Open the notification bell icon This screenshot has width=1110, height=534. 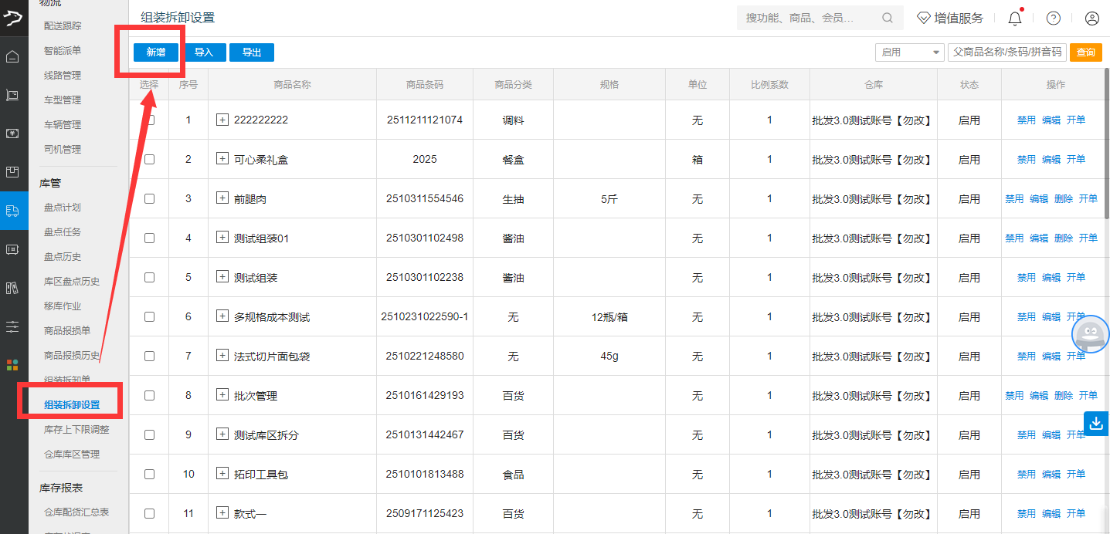pyautogui.click(x=1015, y=19)
